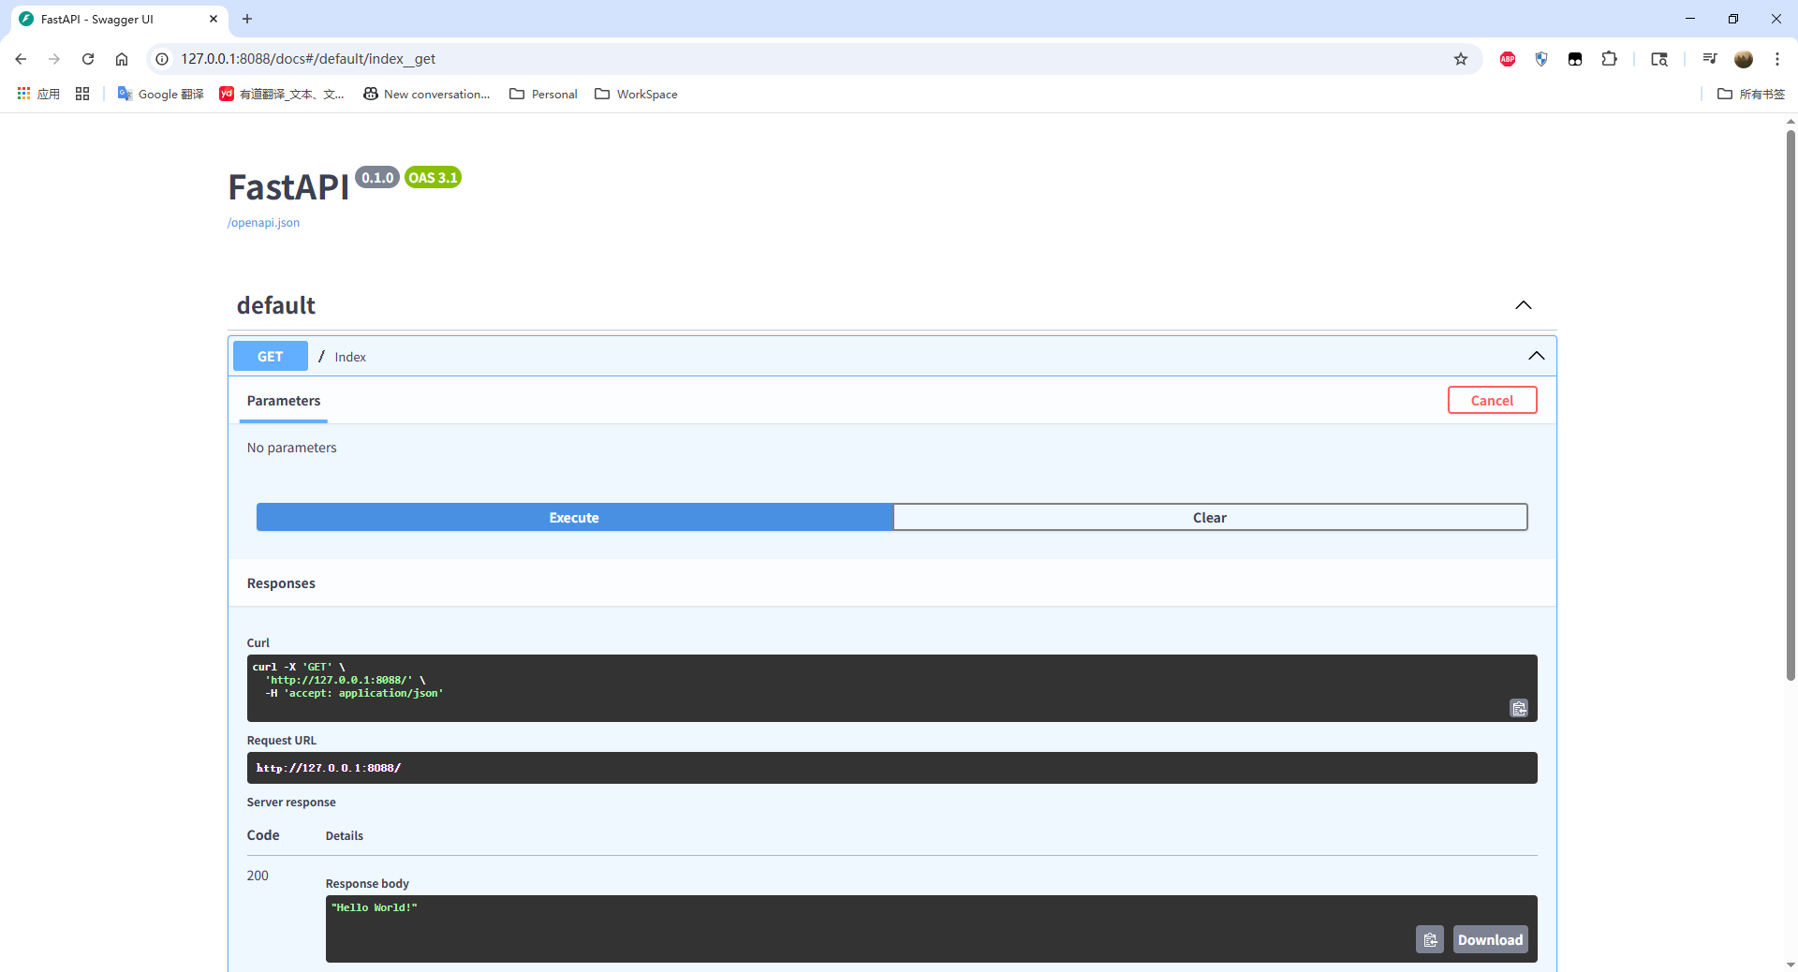
Task: Open the profile avatar menu
Action: click(1744, 59)
